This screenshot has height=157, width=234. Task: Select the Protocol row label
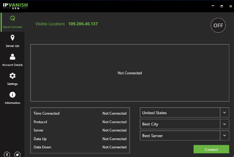[40, 122]
